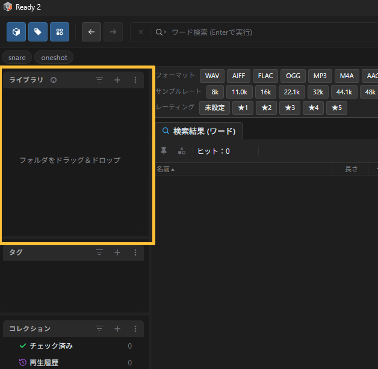The height and width of the screenshot is (369, 378).
Task: Add a folder with ライブラリ plus icon
Action: click(117, 80)
